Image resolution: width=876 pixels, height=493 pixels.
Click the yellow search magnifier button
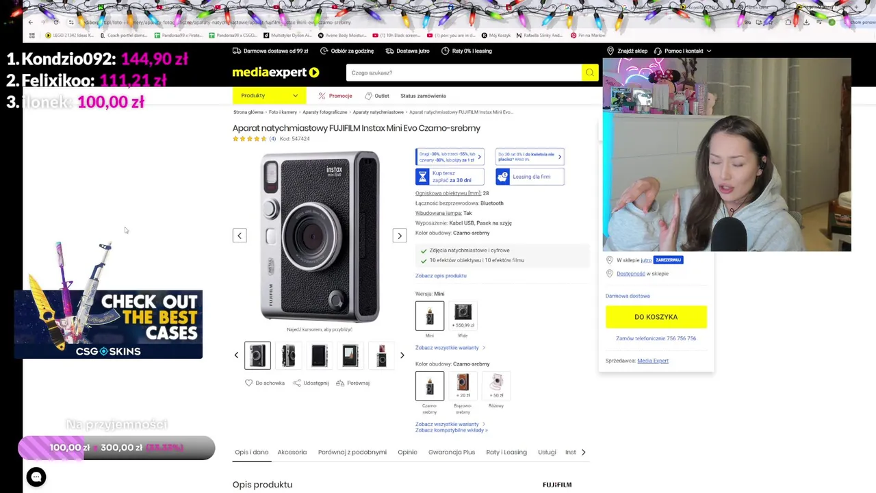(589, 73)
